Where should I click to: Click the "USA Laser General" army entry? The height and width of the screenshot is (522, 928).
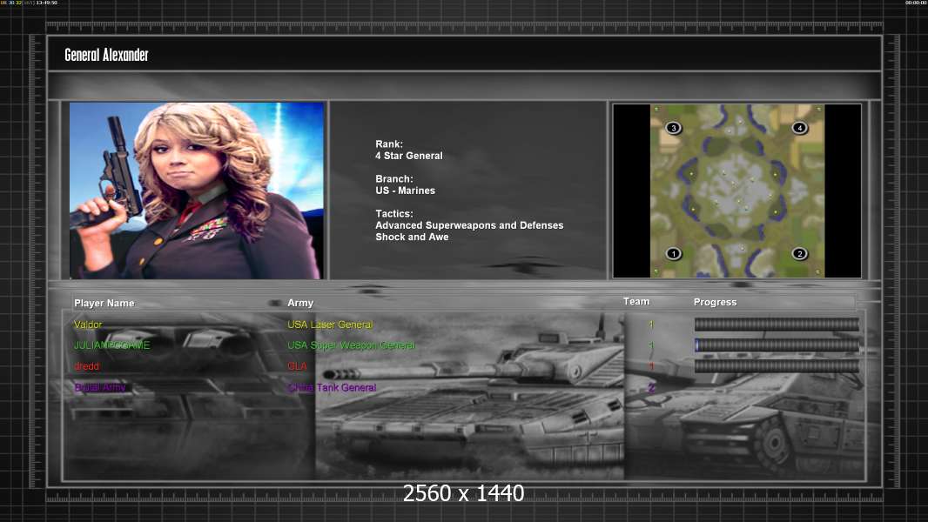[330, 325]
